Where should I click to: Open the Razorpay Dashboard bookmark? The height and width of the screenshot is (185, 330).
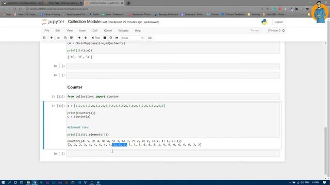pyautogui.click(x=167, y=14)
